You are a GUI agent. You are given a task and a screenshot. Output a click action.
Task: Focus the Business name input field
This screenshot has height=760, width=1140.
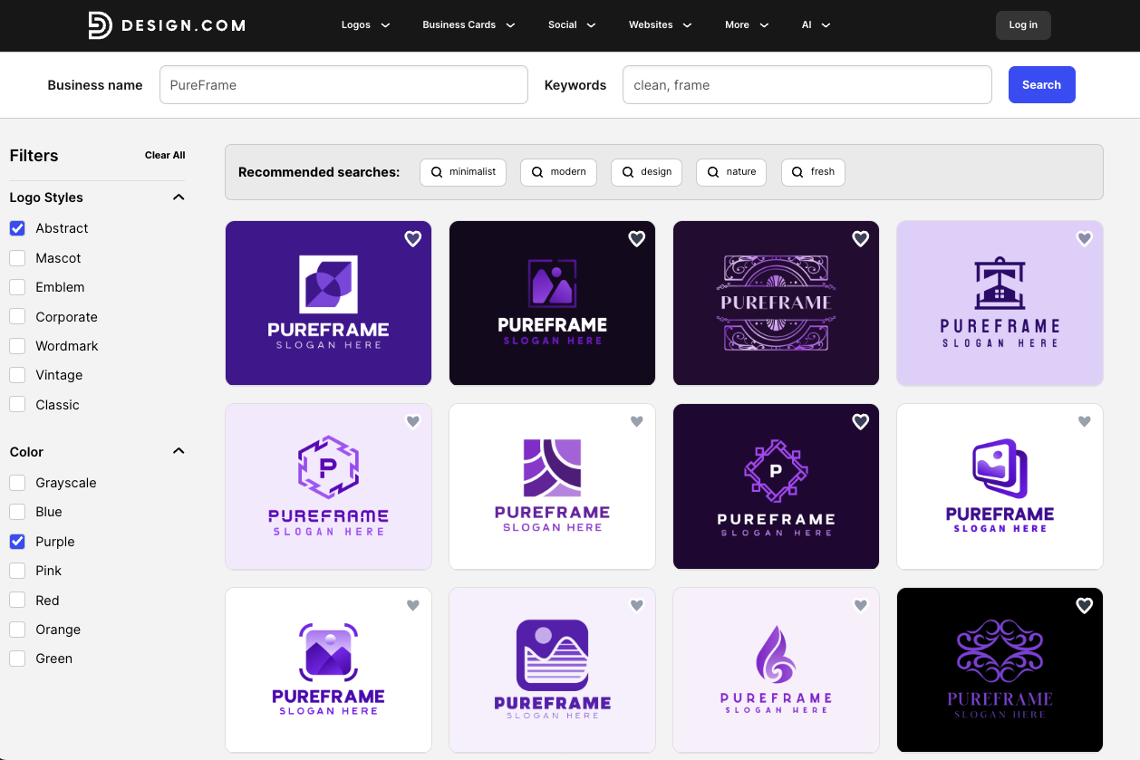click(x=343, y=84)
